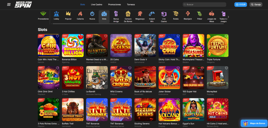
Task: Open the hamburger menu icon
Action: [x=9, y=4]
